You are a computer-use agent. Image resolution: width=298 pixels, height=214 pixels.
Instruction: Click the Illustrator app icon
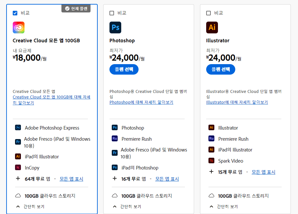click(212, 27)
